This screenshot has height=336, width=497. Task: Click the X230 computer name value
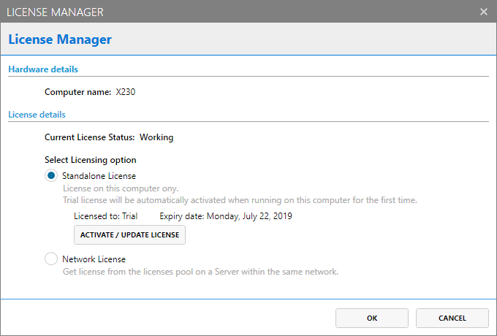126,92
